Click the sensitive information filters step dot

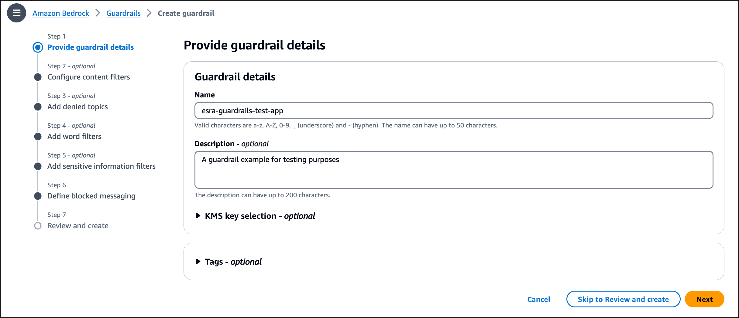point(38,166)
